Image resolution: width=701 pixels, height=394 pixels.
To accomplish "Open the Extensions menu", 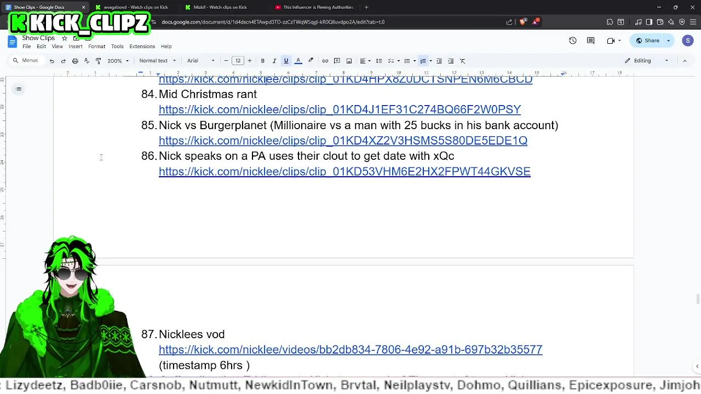I will click(142, 47).
